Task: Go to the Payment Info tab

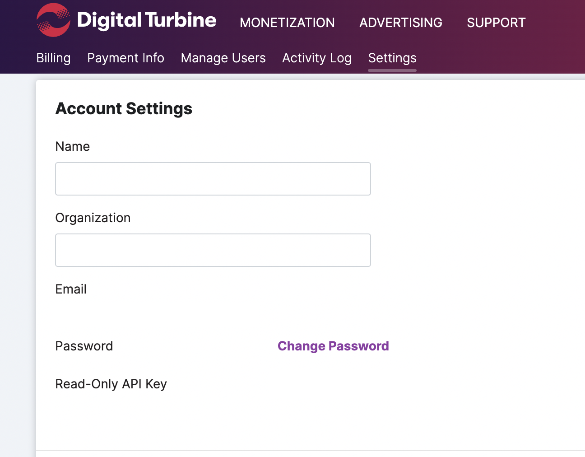Action: tap(125, 58)
